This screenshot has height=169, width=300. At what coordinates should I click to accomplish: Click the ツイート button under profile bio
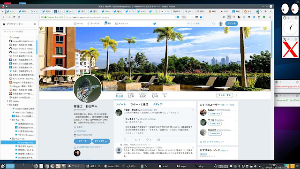click(82, 141)
